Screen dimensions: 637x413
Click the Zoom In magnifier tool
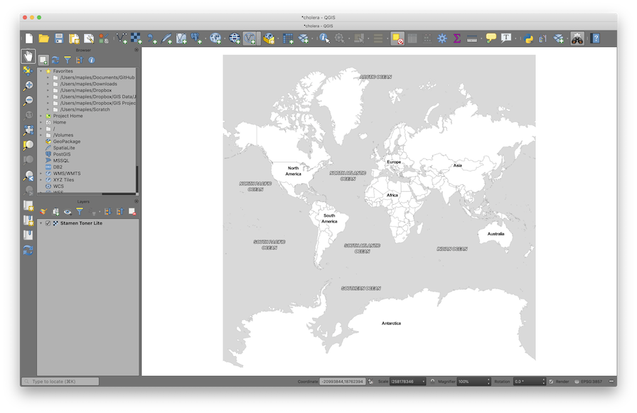coord(28,85)
